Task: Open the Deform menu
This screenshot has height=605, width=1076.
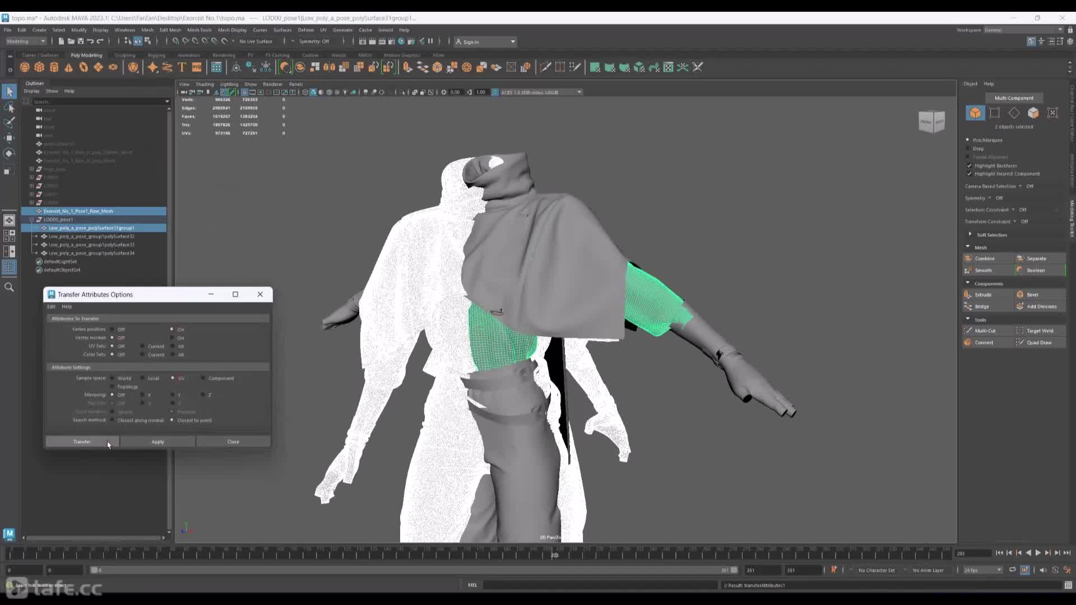Action: pos(305,30)
